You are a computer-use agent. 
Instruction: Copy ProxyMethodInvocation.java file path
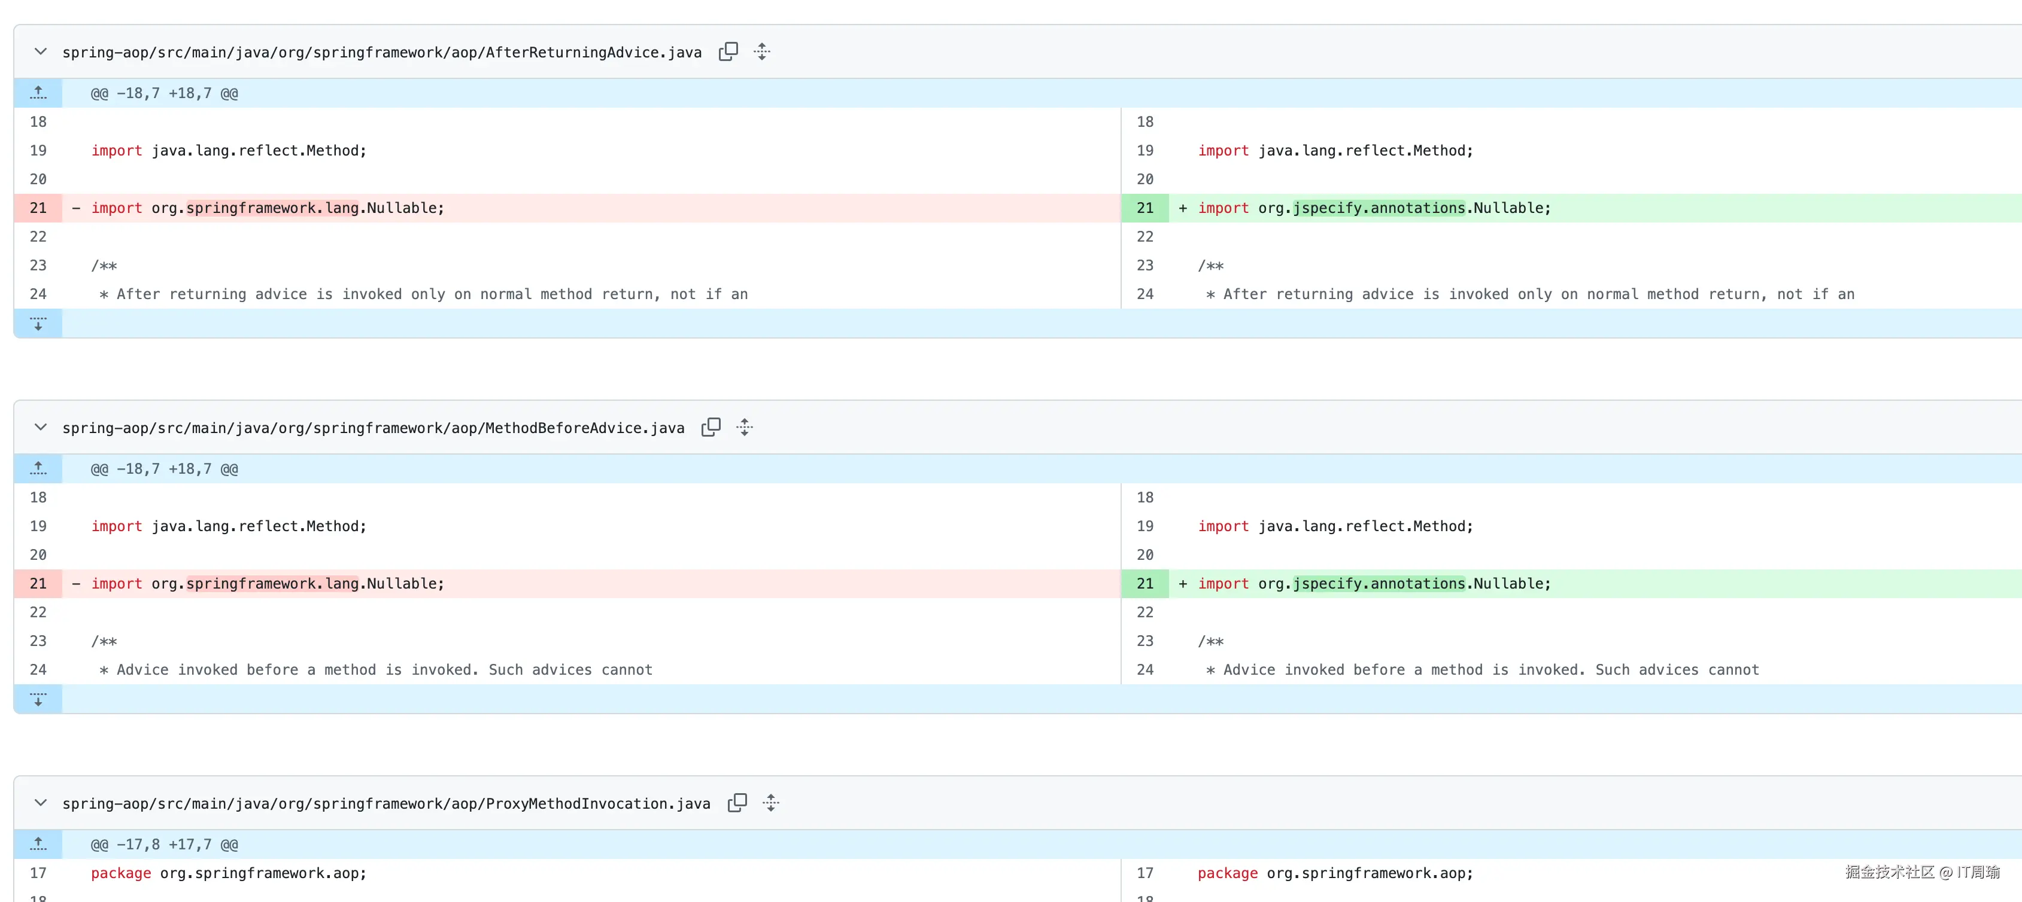[x=736, y=803]
